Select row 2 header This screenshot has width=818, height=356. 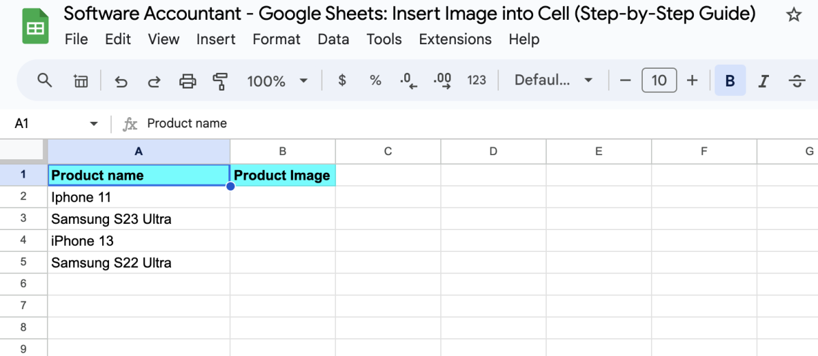coord(24,197)
